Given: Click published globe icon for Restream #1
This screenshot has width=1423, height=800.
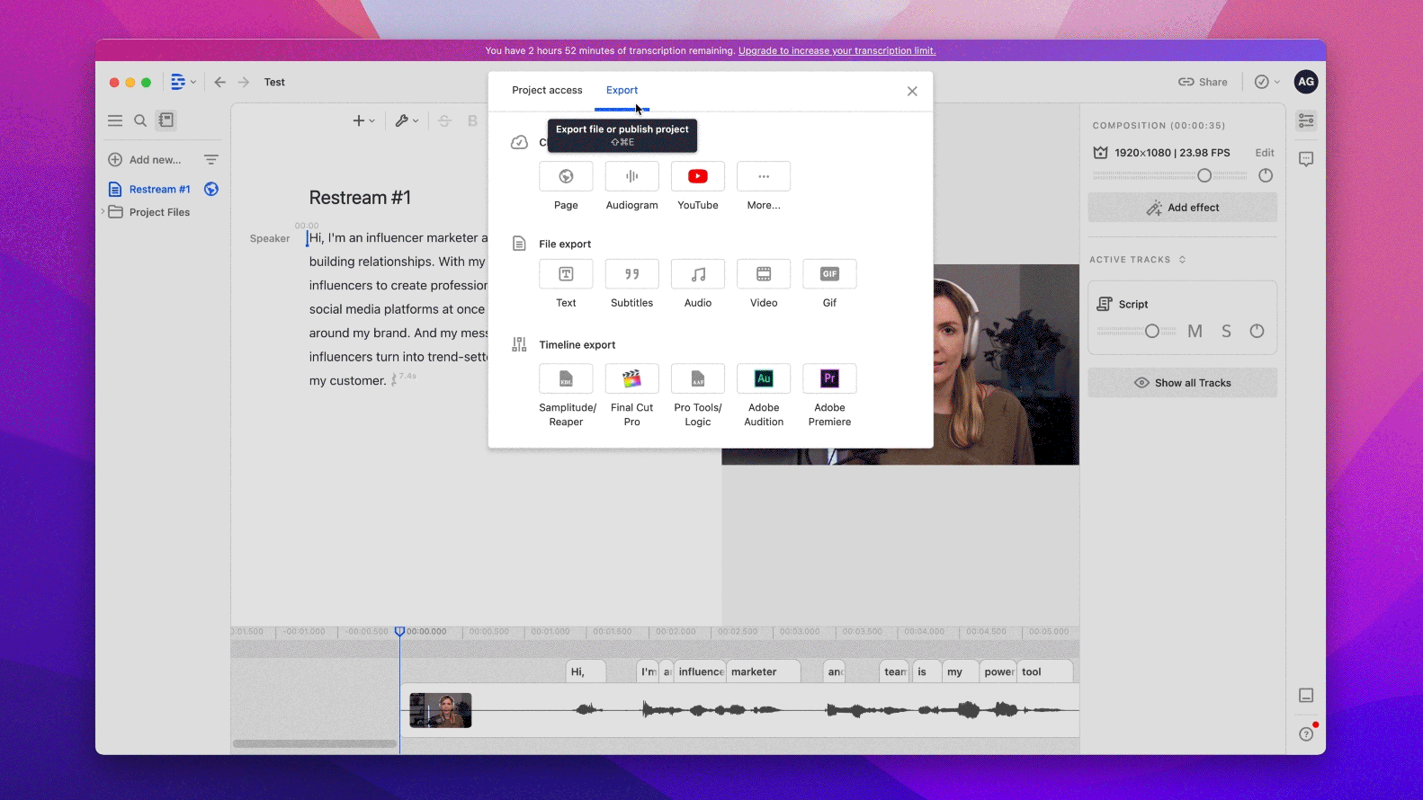Looking at the screenshot, I should 211,189.
